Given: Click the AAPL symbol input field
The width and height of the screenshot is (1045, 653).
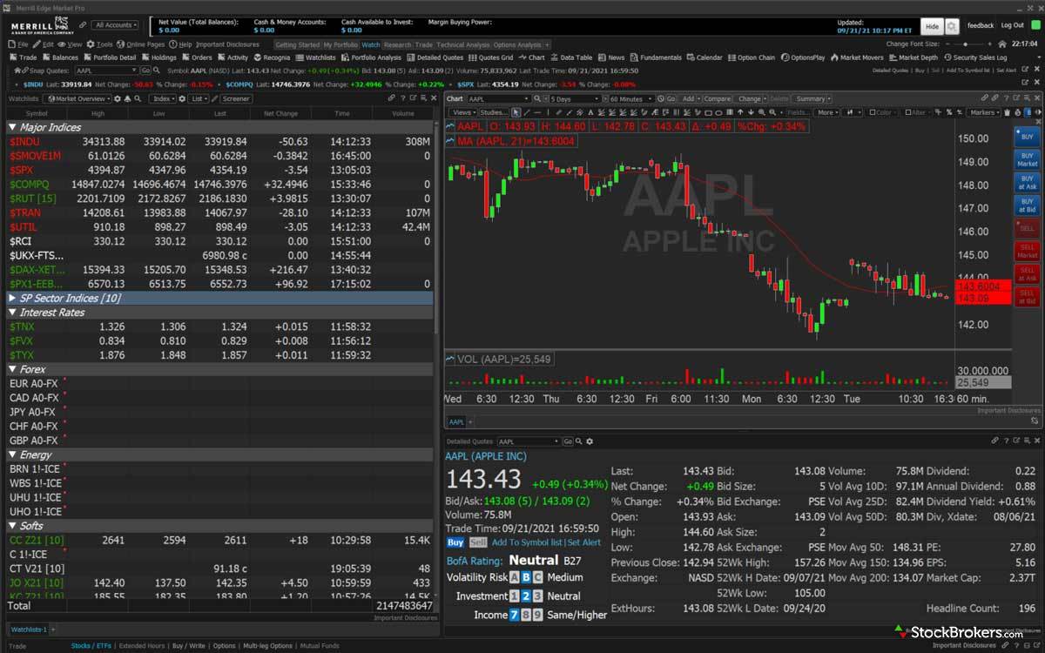Looking at the screenshot, I should 496,100.
